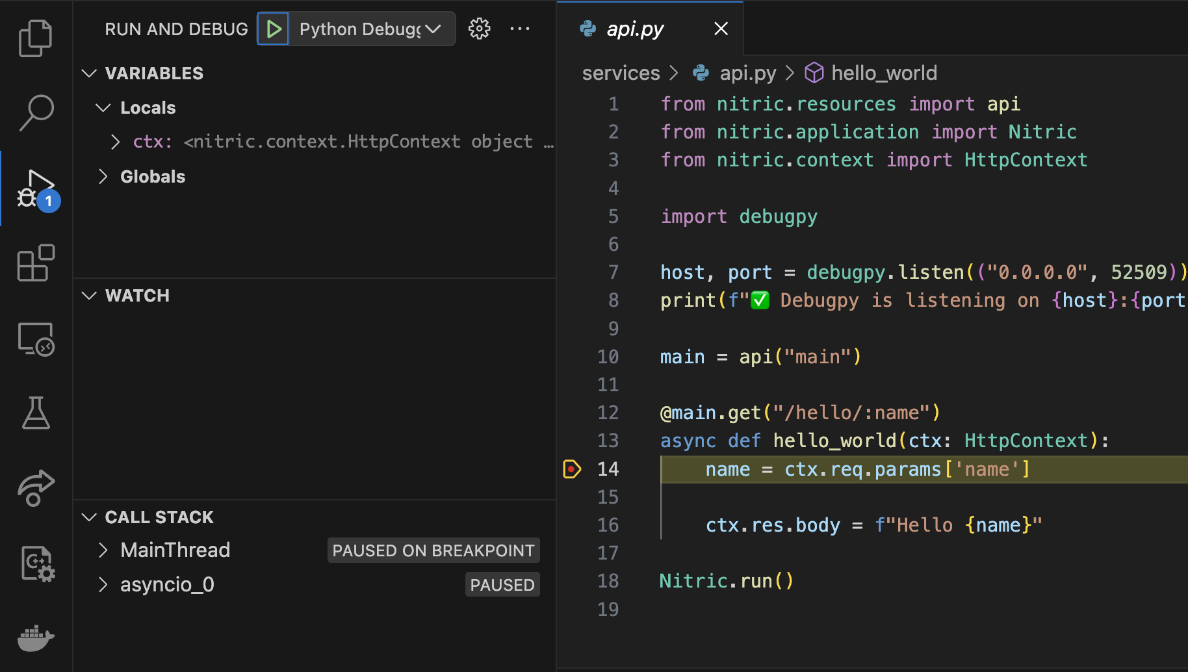Image resolution: width=1188 pixels, height=672 pixels.
Task: Click the api.py breadcrumb item
Action: pyautogui.click(x=747, y=73)
